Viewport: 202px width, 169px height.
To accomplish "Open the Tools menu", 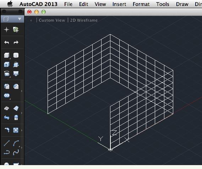I will coord(163,4).
